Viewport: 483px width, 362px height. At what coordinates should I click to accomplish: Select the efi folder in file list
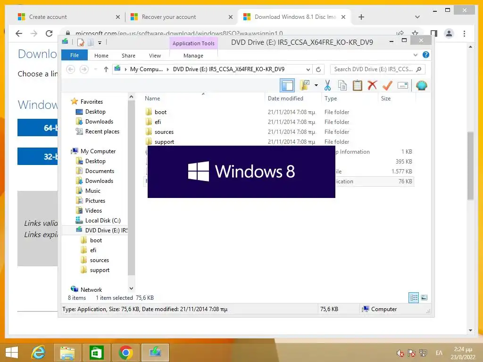point(158,122)
